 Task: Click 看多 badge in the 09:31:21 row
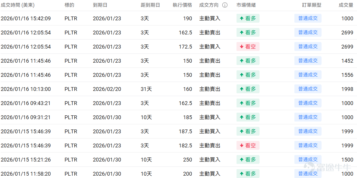click(x=248, y=117)
